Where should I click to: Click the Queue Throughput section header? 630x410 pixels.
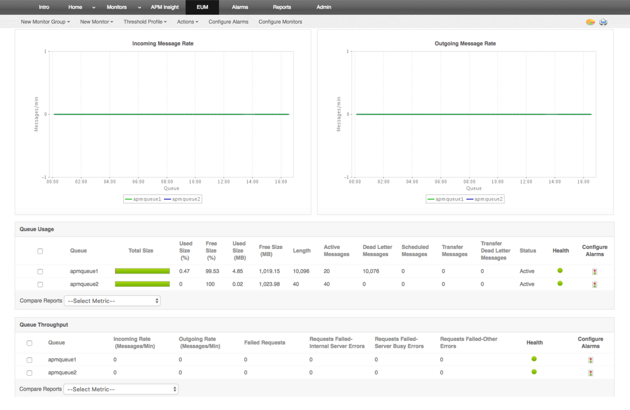[x=315, y=325]
